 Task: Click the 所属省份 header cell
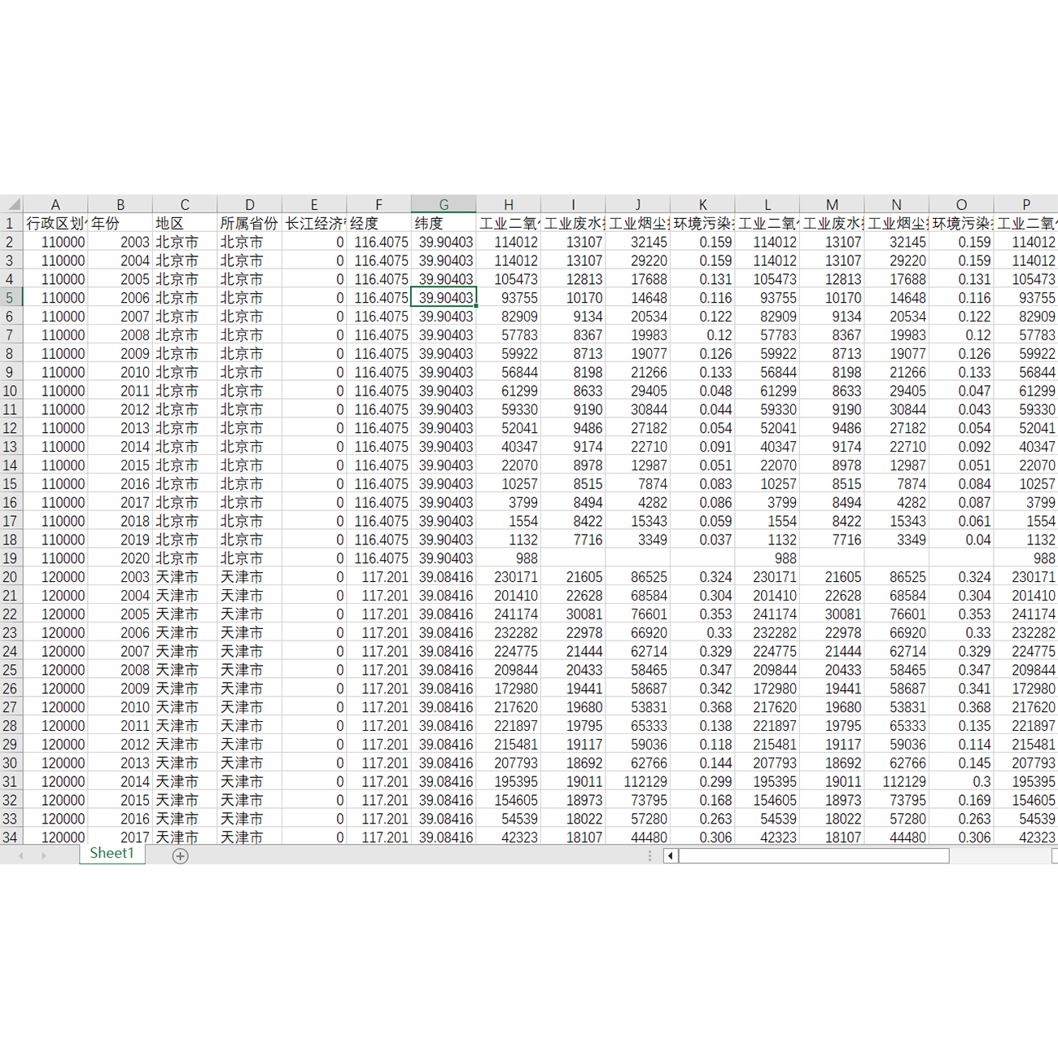(x=249, y=223)
